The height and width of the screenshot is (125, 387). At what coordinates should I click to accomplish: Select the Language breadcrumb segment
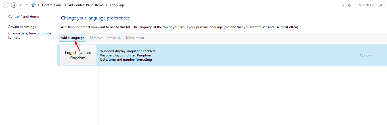tap(117, 5)
